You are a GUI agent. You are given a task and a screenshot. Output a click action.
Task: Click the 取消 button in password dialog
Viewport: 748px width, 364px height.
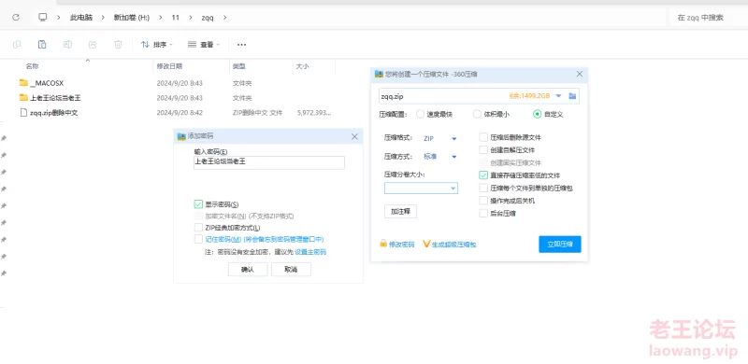point(291,269)
